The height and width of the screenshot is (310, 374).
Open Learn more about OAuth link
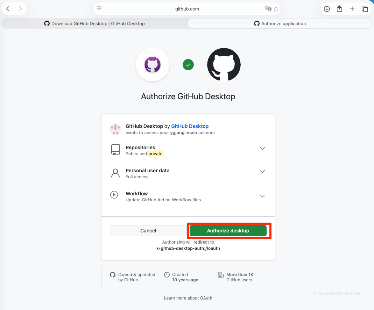click(188, 298)
